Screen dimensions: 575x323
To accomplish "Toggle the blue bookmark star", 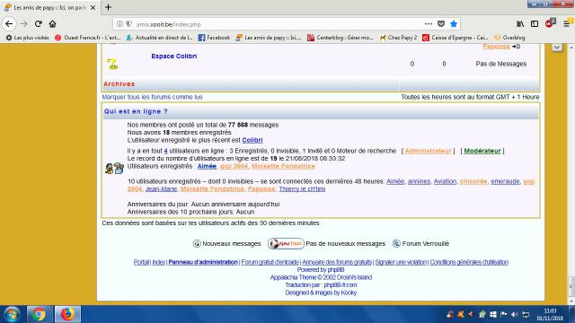I will pos(454,24).
